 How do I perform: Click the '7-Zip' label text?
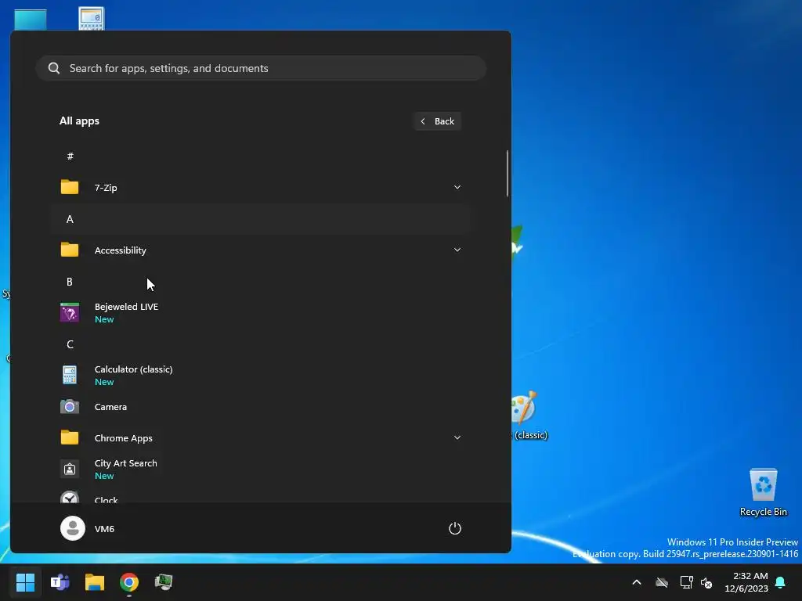(x=106, y=188)
